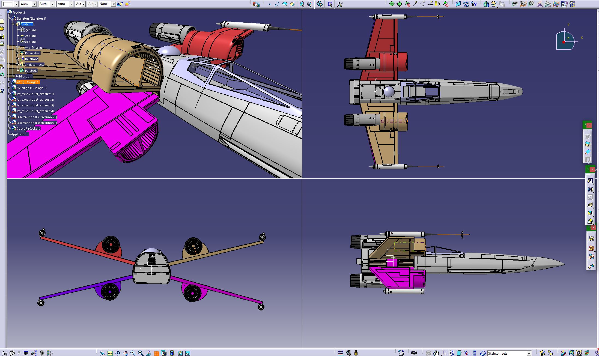Viewport: 599px width, 356px height.
Task: Select the Relations tree item
Action: (32, 59)
